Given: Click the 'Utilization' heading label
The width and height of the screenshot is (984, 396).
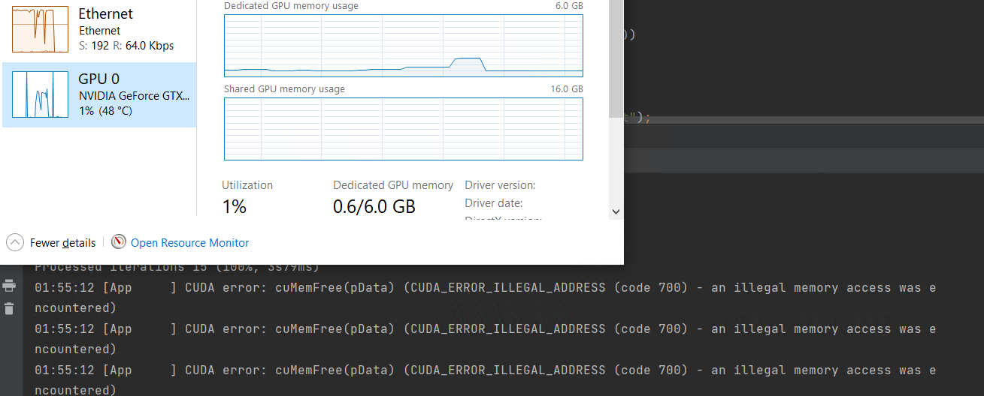Looking at the screenshot, I should [x=247, y=185].
